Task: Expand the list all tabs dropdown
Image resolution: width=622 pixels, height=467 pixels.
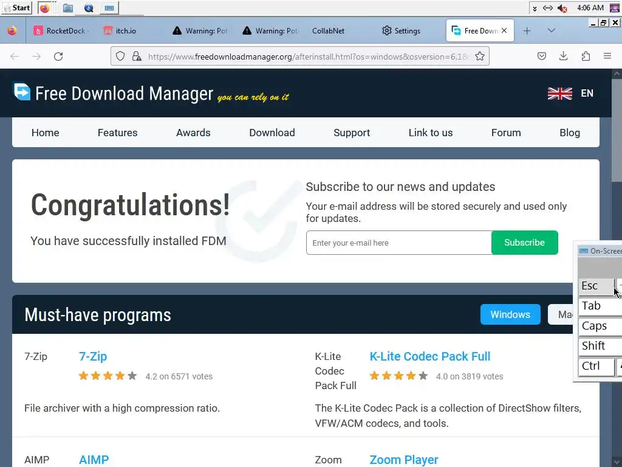Action: click(552, 30)
